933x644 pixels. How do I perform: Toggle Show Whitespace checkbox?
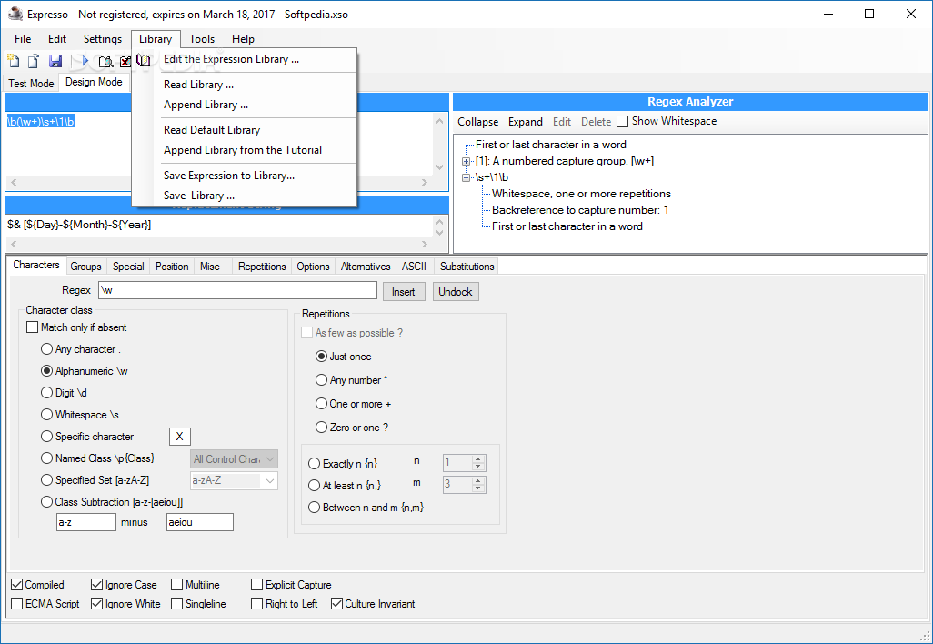[x=622, y=121]
